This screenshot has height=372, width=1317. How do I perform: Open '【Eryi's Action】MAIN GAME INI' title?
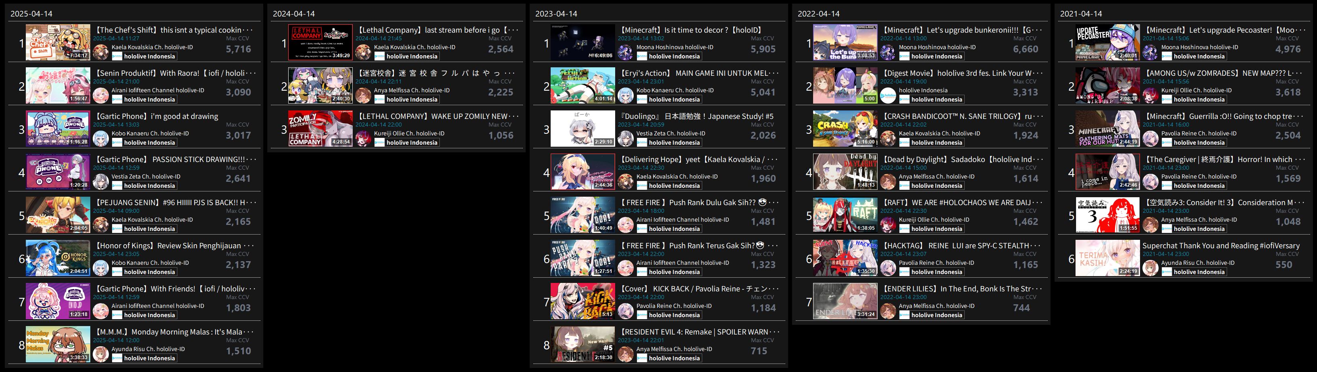tap(699, 73)
